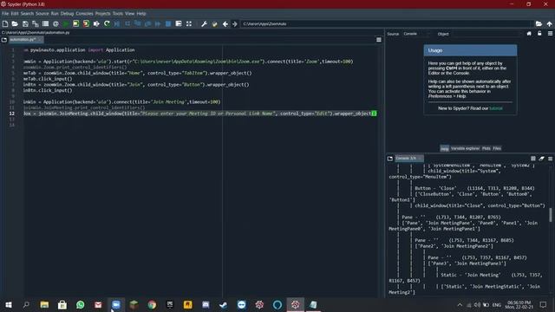Switch to the Files tab

tap(497, 148)
